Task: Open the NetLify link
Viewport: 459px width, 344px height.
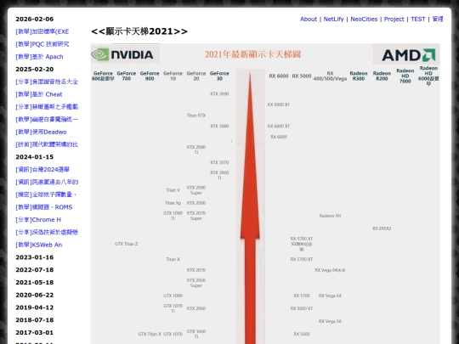Action: [x=333, y=19]
